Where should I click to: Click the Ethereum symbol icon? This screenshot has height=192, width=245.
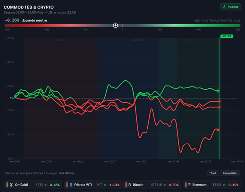[x=189, y=185]
